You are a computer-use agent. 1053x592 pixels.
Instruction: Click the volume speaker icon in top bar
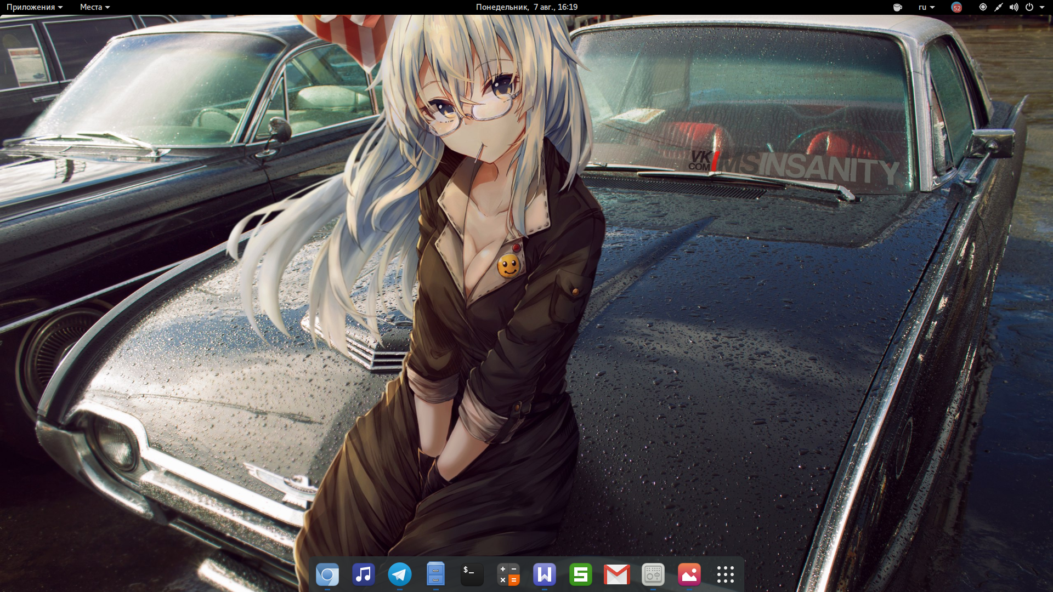click(x=1014, y=7)
